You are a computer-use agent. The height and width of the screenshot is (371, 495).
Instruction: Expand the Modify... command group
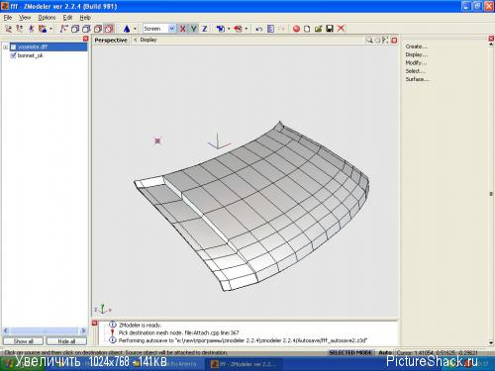(416, 63)
